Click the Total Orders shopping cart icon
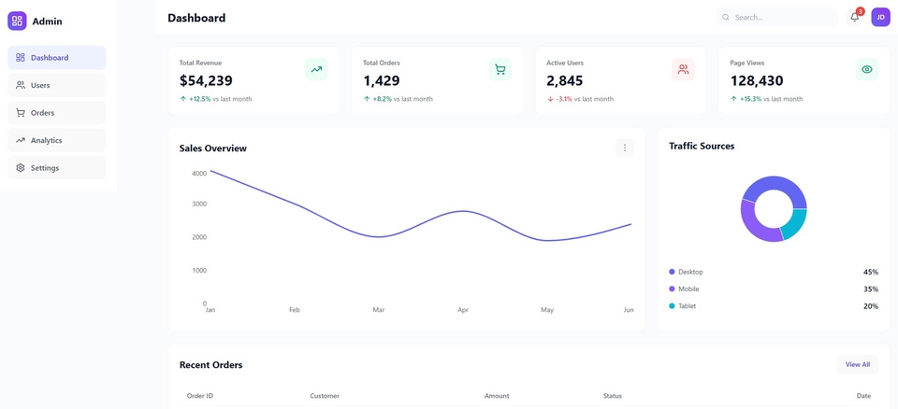 500,69
